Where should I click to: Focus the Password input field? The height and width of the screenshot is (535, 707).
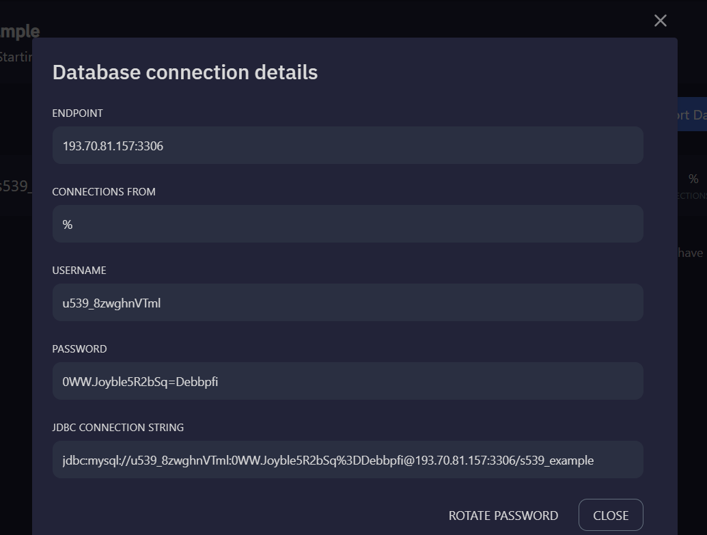[x=347, y=381]
